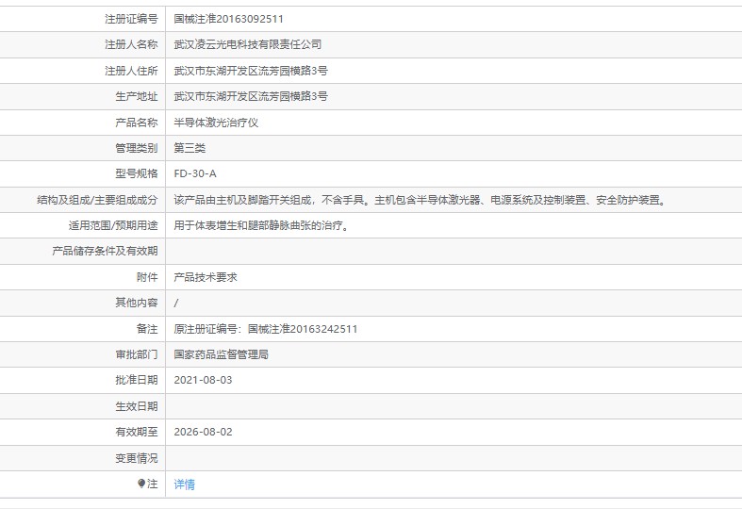Select the address in the 注册人住所 row
This screenshot has height=509, width=742.
click(x=251, y=71)
